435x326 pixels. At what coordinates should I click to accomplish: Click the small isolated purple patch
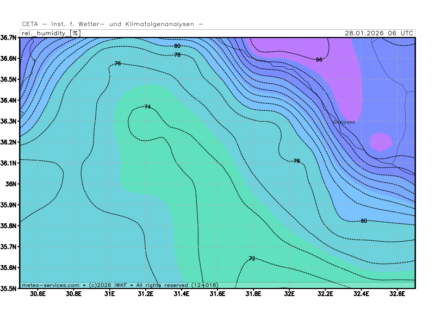[381, 141]
